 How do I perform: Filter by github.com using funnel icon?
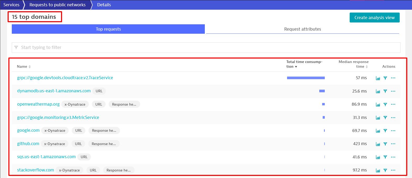385,144
